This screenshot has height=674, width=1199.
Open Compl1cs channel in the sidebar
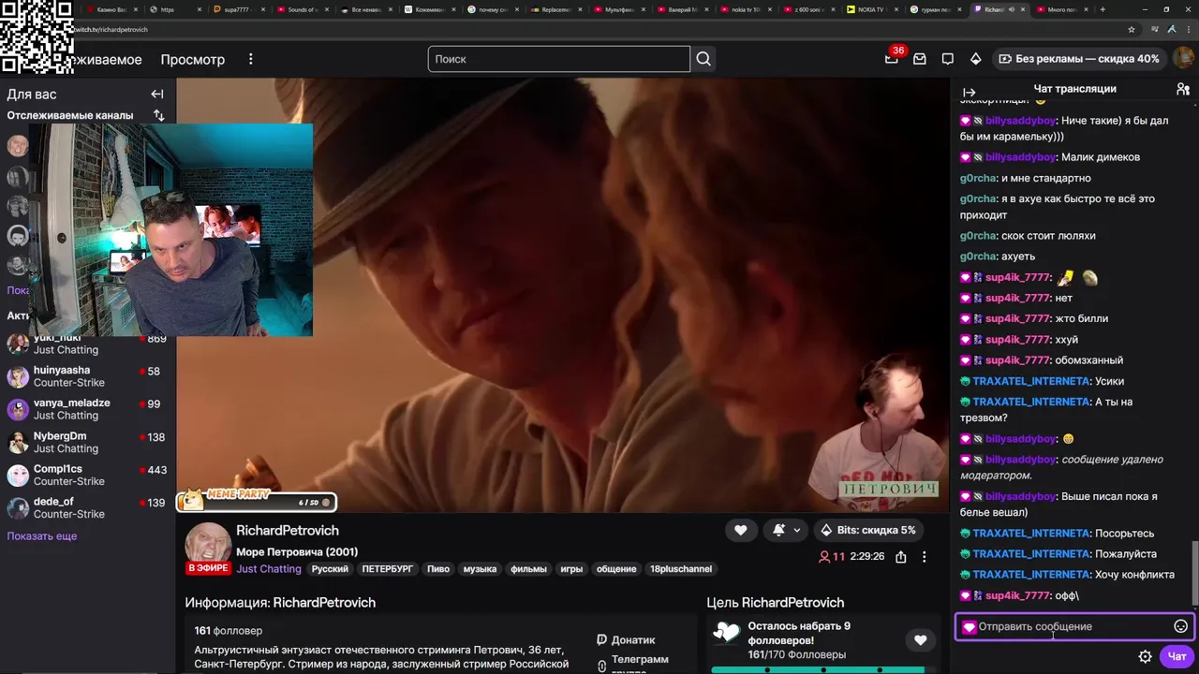click(x=86, y=475)
